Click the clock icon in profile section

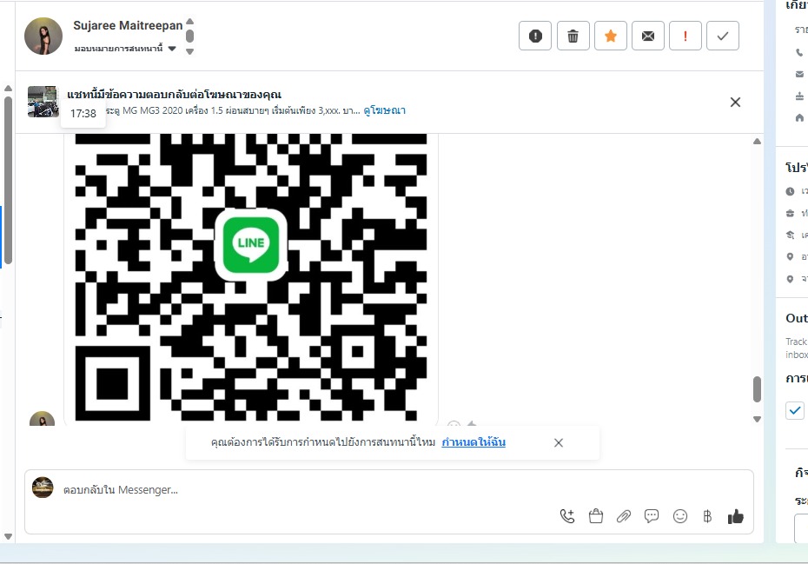[790, 191]
